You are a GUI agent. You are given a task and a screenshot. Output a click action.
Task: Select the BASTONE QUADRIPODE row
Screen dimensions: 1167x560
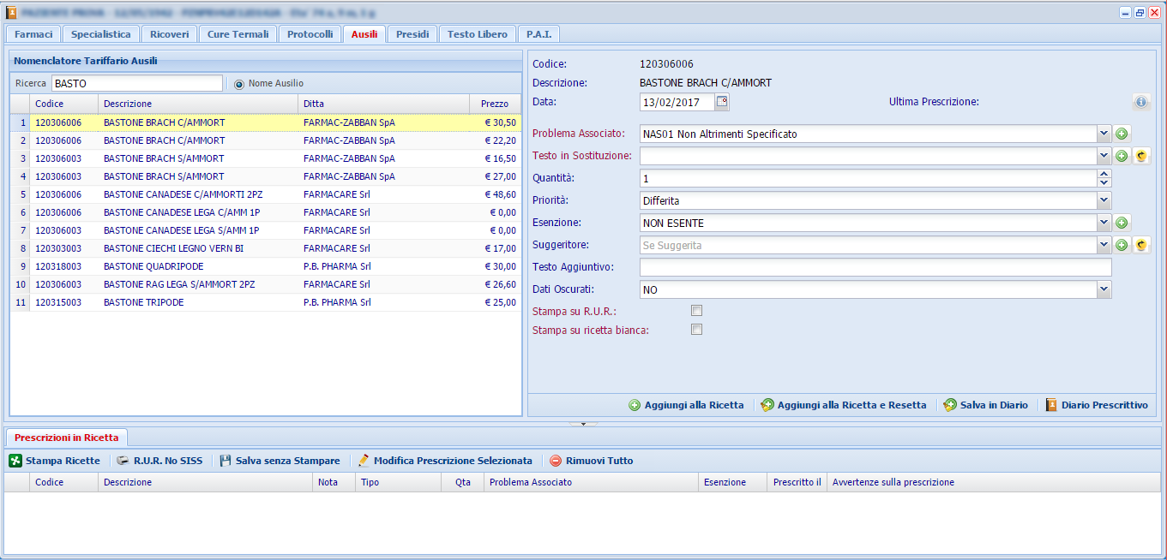266,266
